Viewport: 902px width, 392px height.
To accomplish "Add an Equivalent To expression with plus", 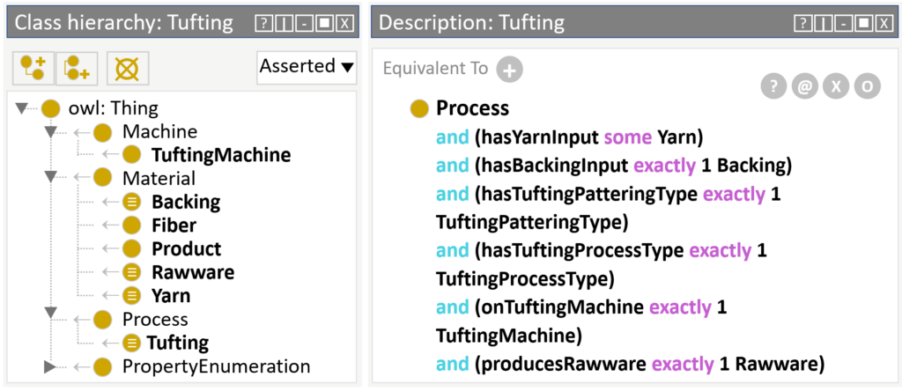I will (510, 70).
